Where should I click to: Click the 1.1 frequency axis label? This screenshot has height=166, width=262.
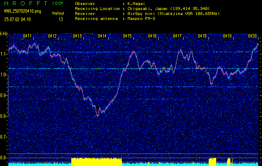(x=3, y=54)
